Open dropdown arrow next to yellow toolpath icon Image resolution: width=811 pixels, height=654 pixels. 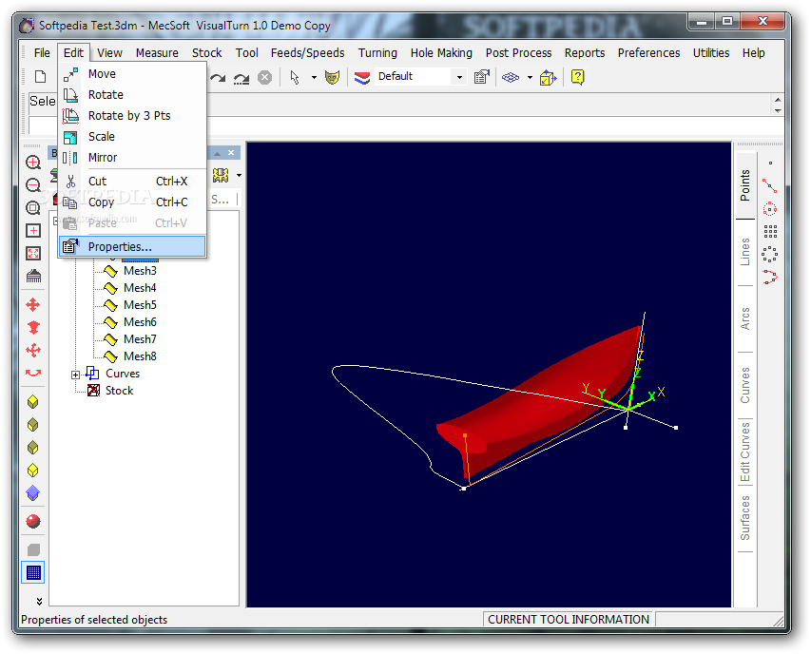[x=239, y=176]
